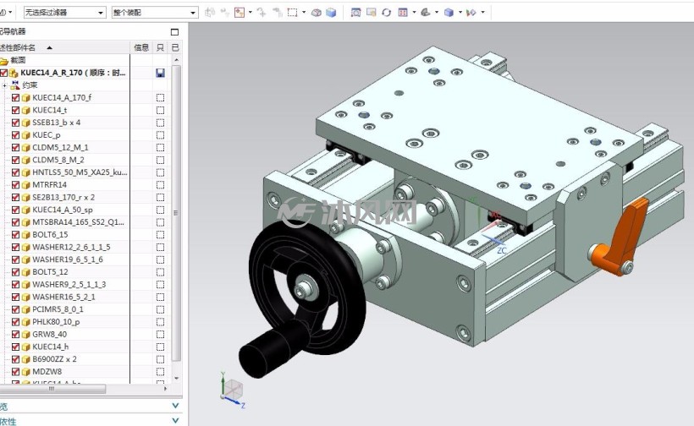The height and width of the screenshot is (426, 694).
Task: Click the blue cube view orientation icon
Action: click(x=449, y=13)
